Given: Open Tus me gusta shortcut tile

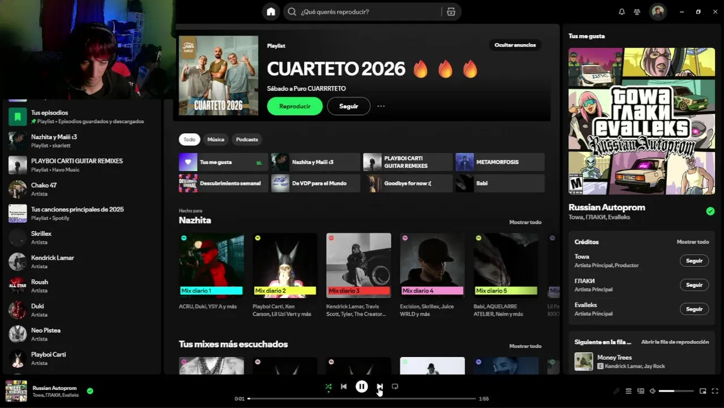Looking at the screenshot, I should tap(223, 162).
